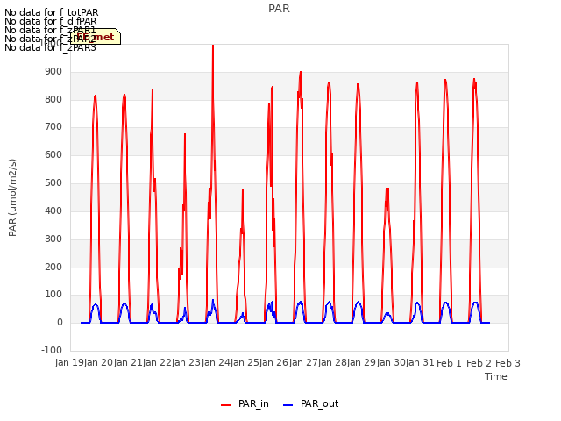
Task: Click the low PAR_in peak on Jan 30
Action: click(387, 189)
